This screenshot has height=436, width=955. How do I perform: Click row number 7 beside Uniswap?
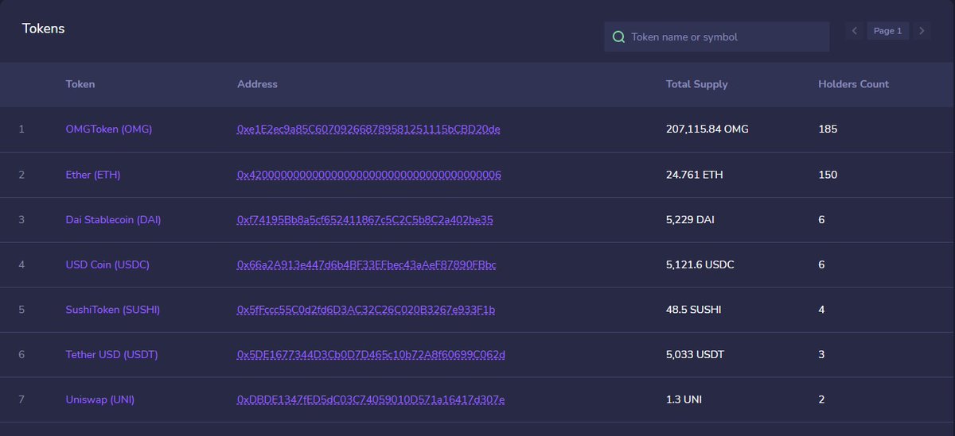coord(21,399)
